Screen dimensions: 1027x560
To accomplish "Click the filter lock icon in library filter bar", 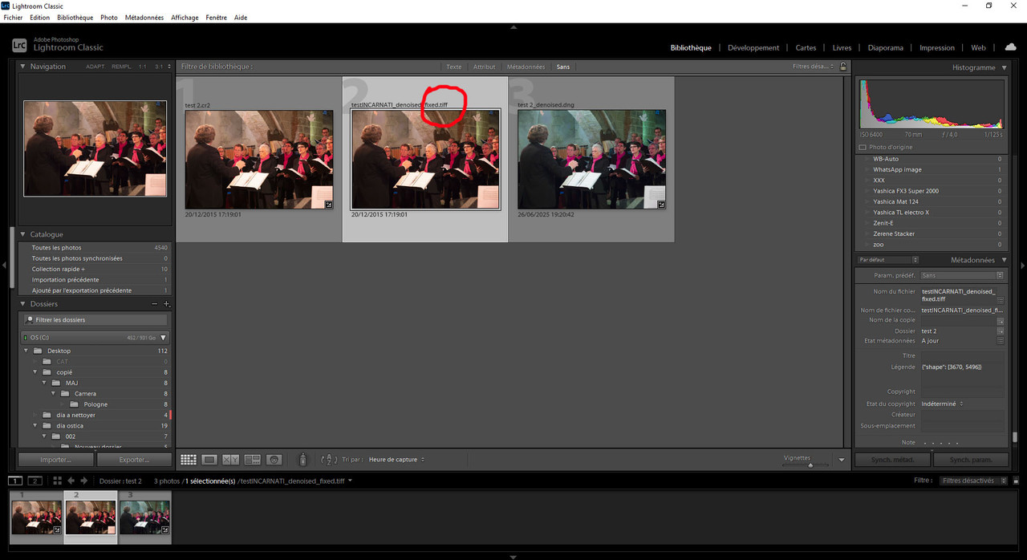I will (843, 67).
